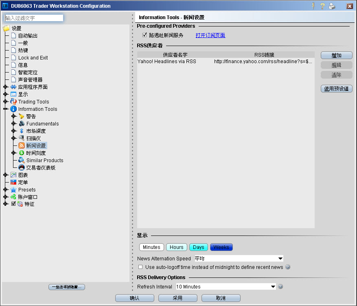Click the 增加 button to add RSS provider
Screen dimensions: 357x306
(336, 55)
